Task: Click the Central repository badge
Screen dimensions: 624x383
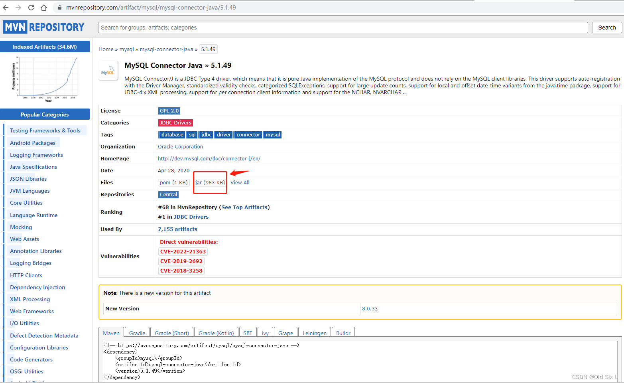Action: tap(169, 195)
